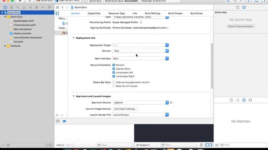Select AppDelegate.swift in navigator
Image resolution: width=268 pixels, height=150 pixels.
click(23, 21)
